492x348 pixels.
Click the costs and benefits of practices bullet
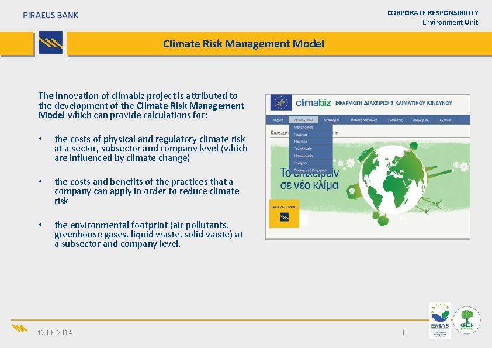coord(147,191)
